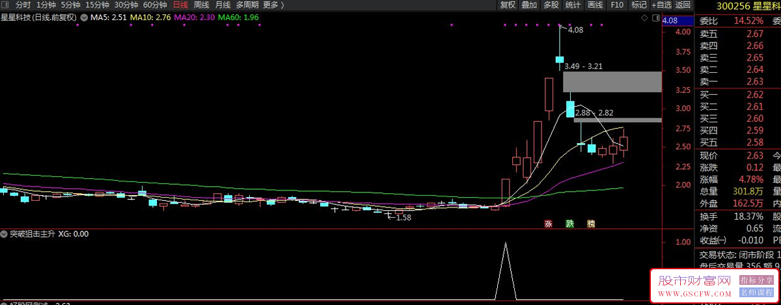Click the 总量 301.8万 value

pyautogui.click(x=749, y=191)
